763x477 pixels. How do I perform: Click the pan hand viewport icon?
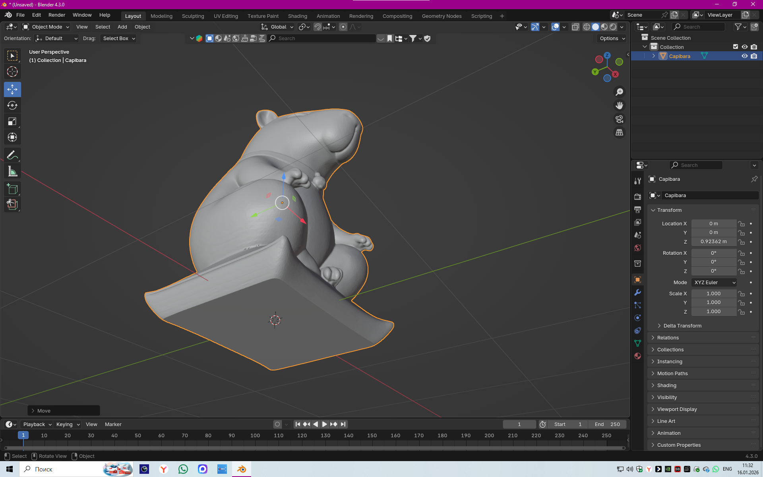[x=619, y=106]
